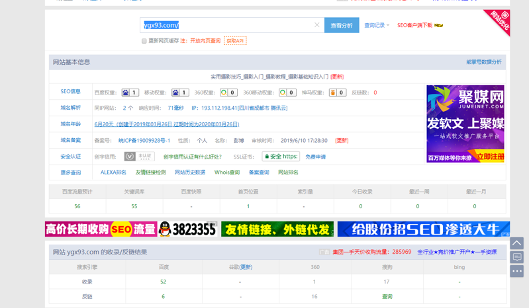Open 创宇信用认证有什么好处 link
This screenshot has height=308, width=529.
[192, 157]
